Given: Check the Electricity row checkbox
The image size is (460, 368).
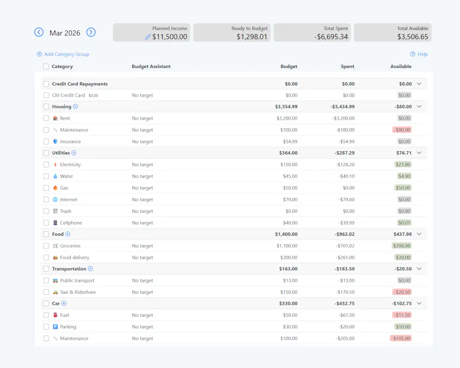Looking at the screenshot, I should pyautogui.click(x=46, y=164).
